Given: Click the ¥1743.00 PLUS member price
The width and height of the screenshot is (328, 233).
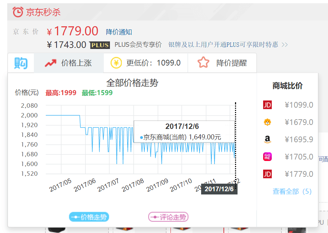Looking at the screenshot, I should [x=66, y=45].
